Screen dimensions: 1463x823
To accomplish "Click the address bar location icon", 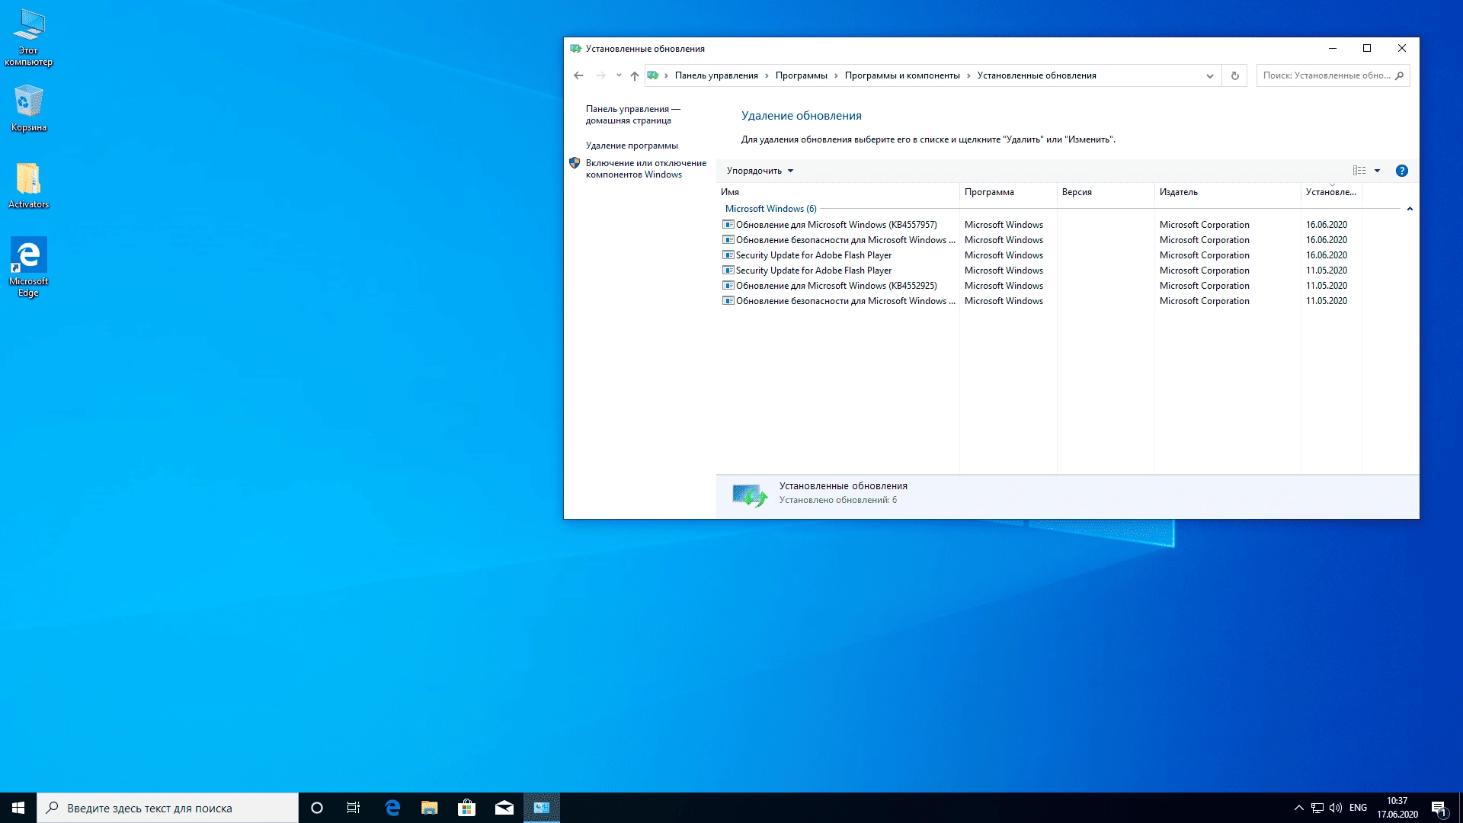I will pos(653,75).
